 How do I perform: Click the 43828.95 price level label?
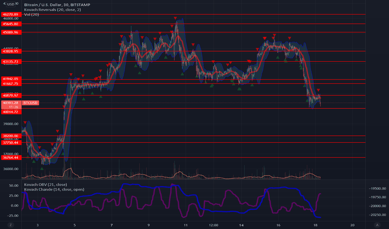[x=11, y=51]
